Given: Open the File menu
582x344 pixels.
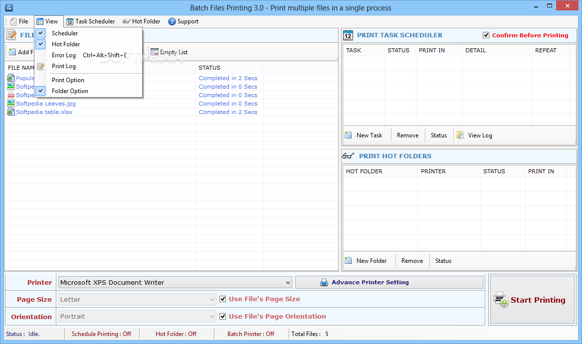Looking at the screenshot, I should pyautogui.click(x=19, y=21).
